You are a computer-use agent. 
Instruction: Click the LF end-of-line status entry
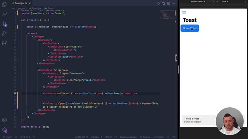(115, 137)
